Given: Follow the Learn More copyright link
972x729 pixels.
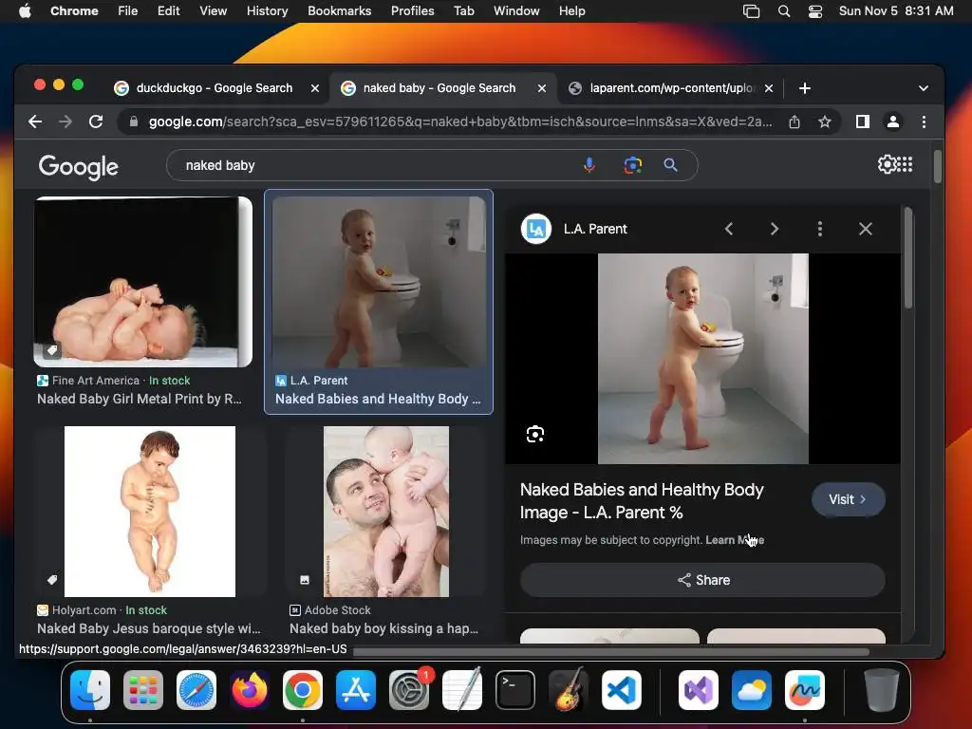Looking at the screenshot, I should pos(735,540).
